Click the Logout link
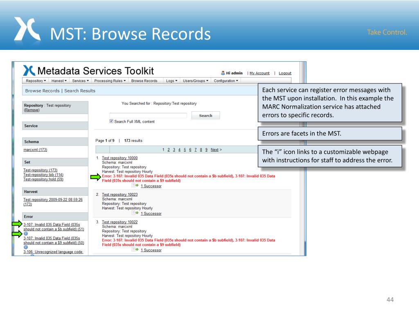 point(285,73)
